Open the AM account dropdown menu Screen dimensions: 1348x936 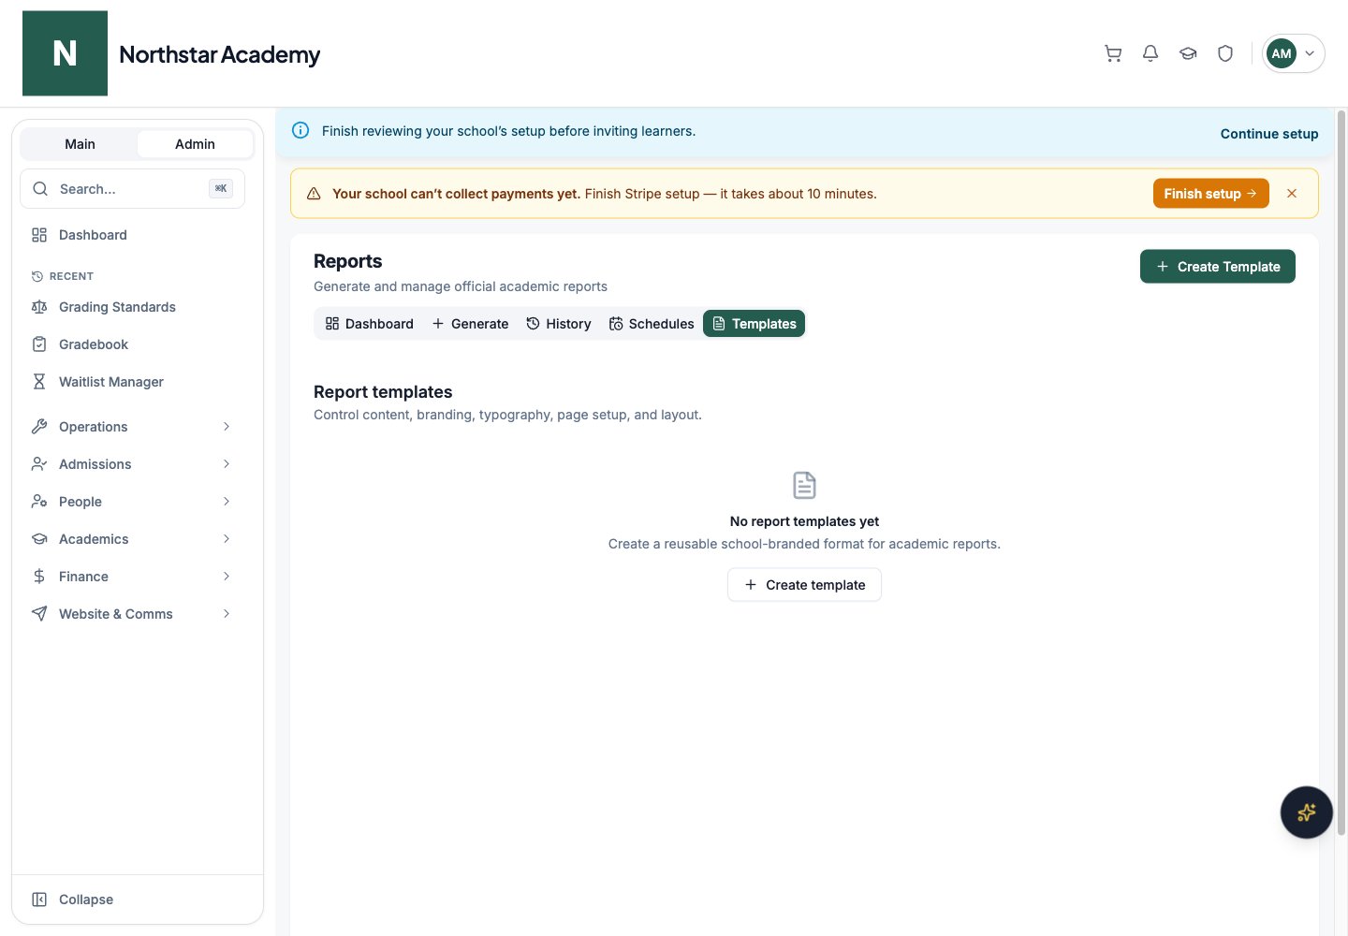coord(1293,53)
